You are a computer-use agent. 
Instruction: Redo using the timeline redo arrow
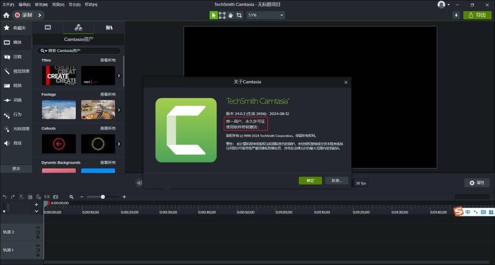13,197
